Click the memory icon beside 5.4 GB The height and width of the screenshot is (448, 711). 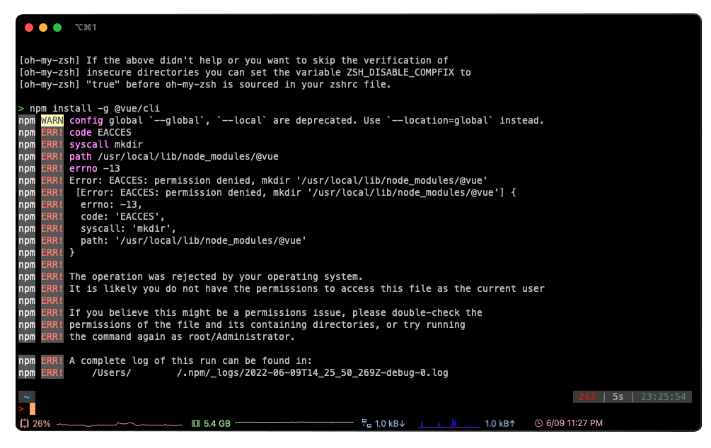tap(196, 423)
